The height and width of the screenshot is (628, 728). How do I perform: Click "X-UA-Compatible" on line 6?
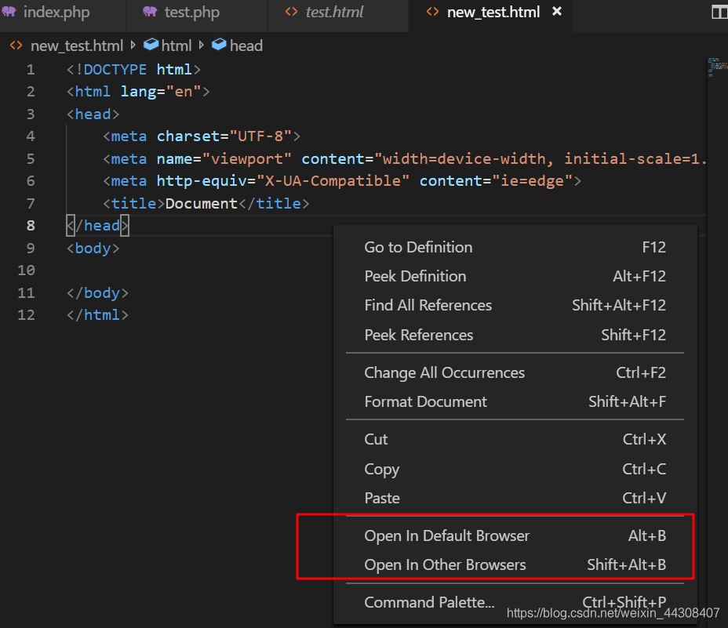point(333,180)
